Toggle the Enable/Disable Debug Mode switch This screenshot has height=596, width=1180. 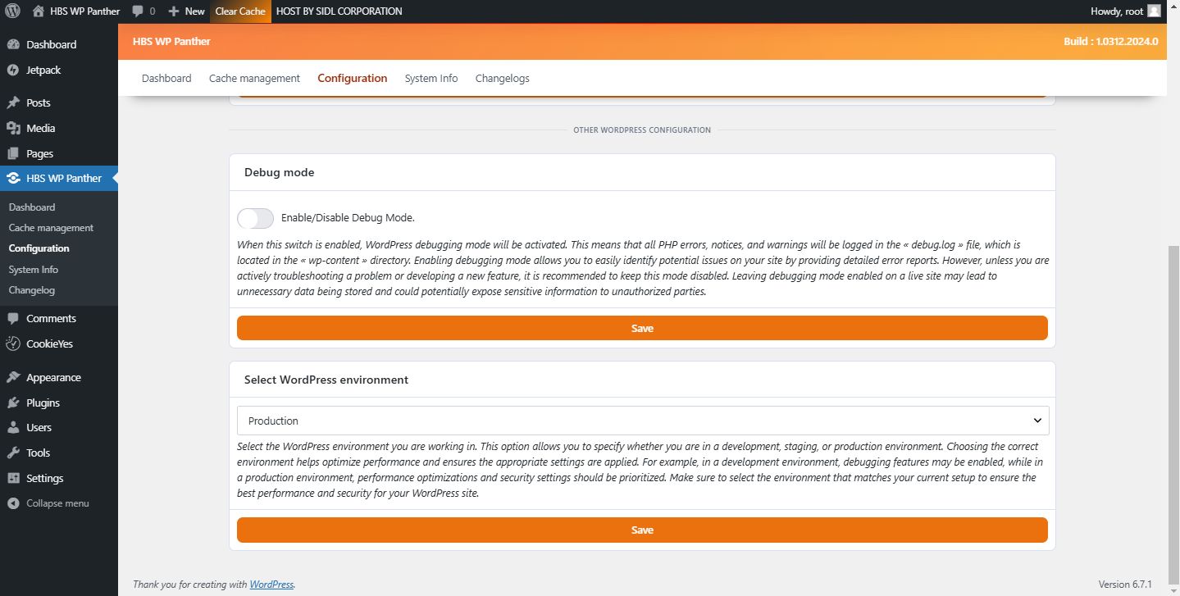tap(255, 218)
